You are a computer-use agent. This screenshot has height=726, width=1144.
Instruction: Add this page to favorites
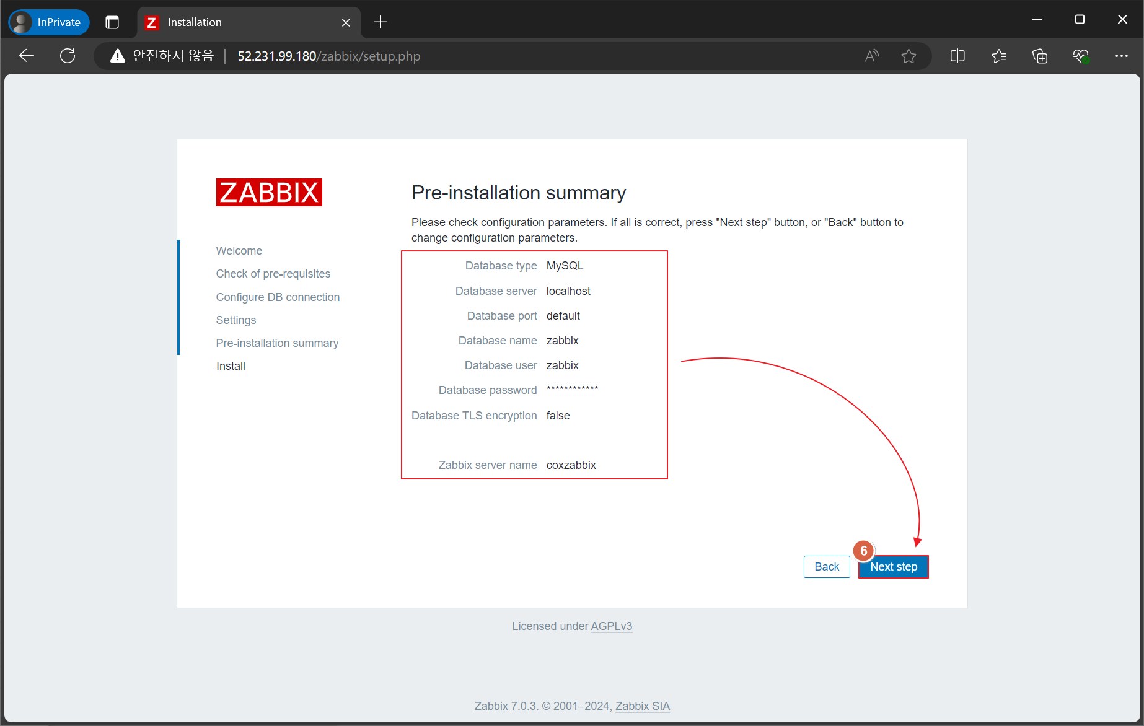[x=909, y=56]
